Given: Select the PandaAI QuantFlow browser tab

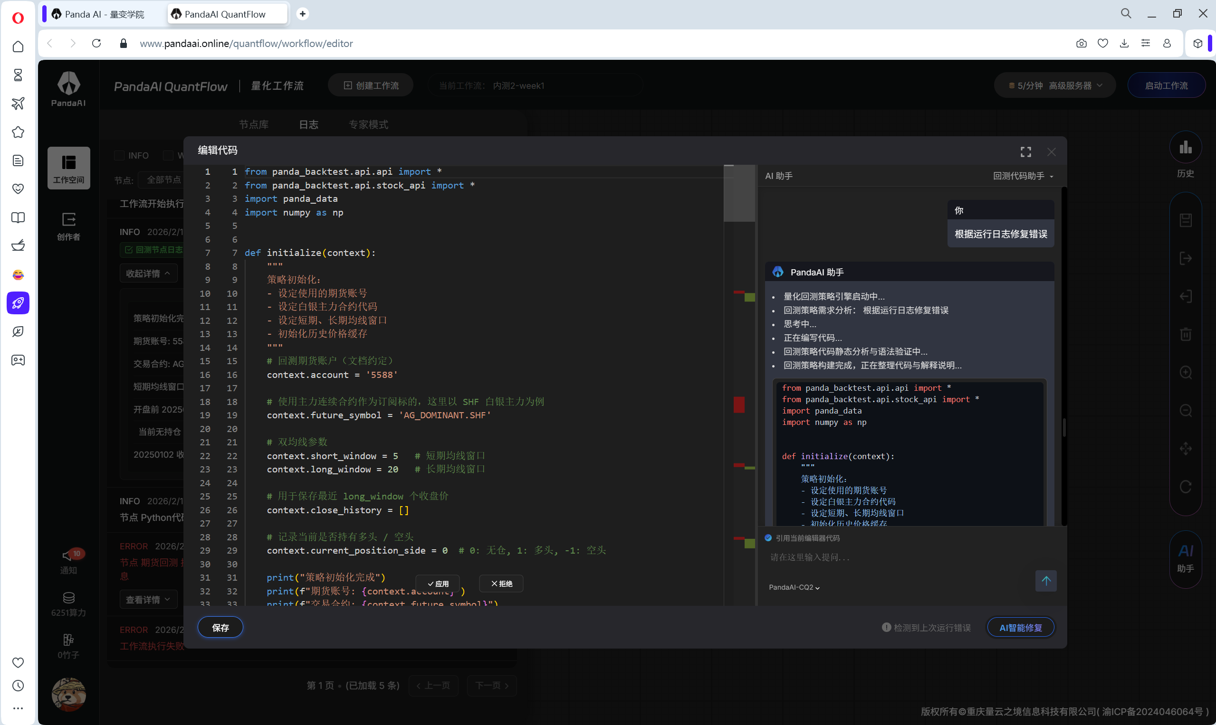Looking at the screenshot, I should pyautogui.click(x=227, y=14).
